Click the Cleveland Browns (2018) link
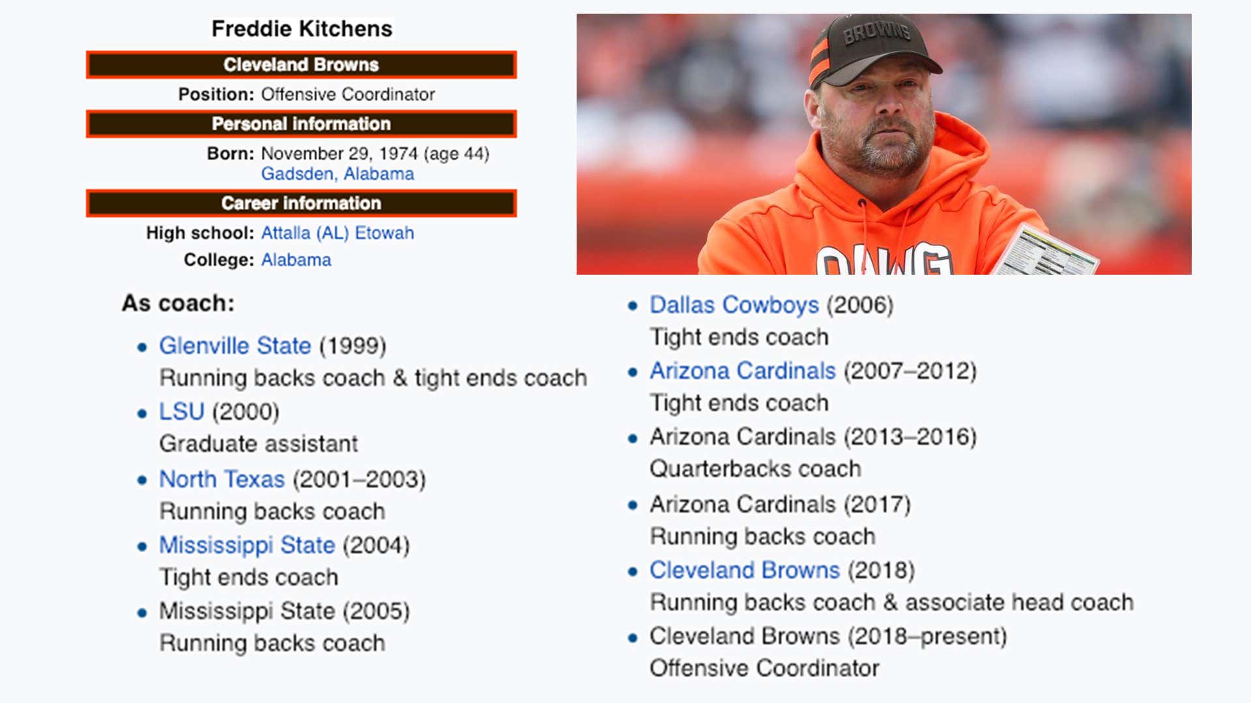1251x703 pixels. pyautogui.click(x=745, y=570)
